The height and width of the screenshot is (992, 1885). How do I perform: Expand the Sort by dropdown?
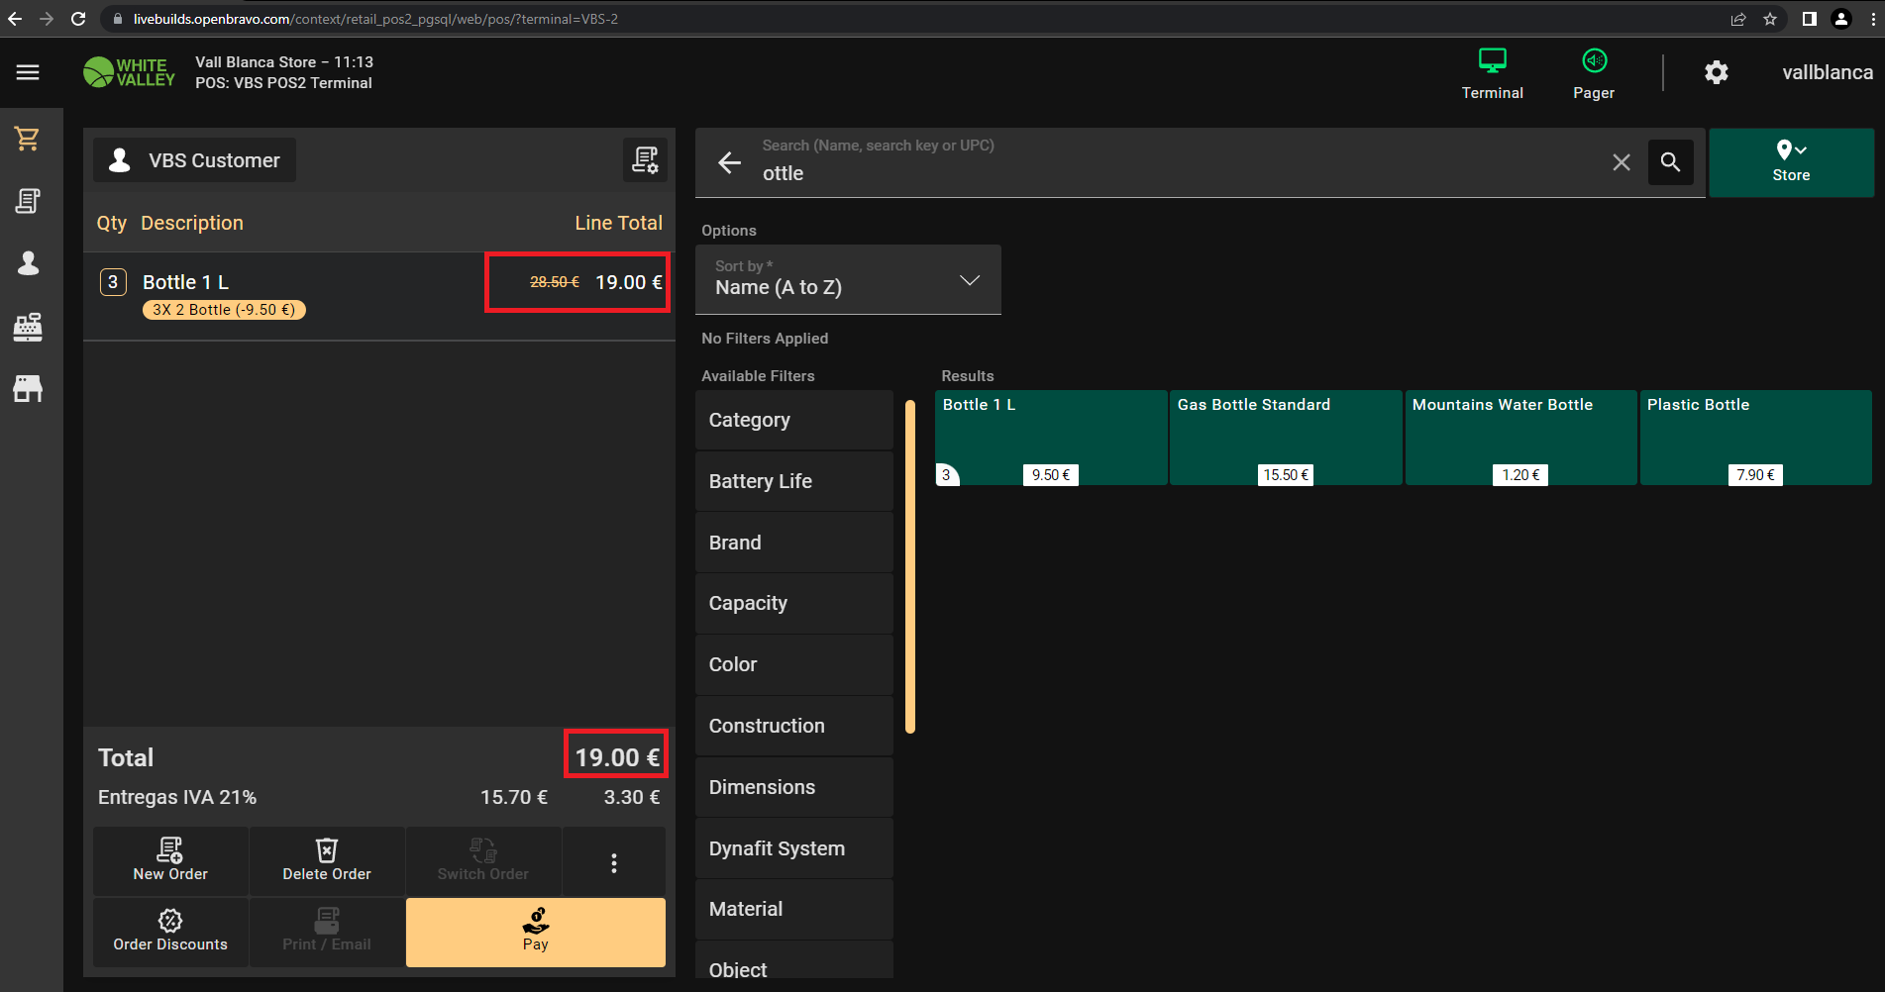click(848, 280)
